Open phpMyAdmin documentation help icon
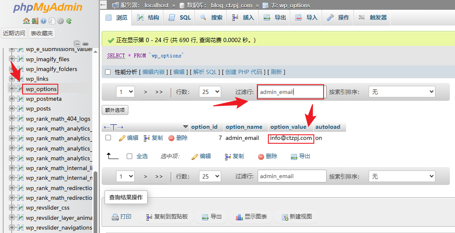 coord(43,21)
